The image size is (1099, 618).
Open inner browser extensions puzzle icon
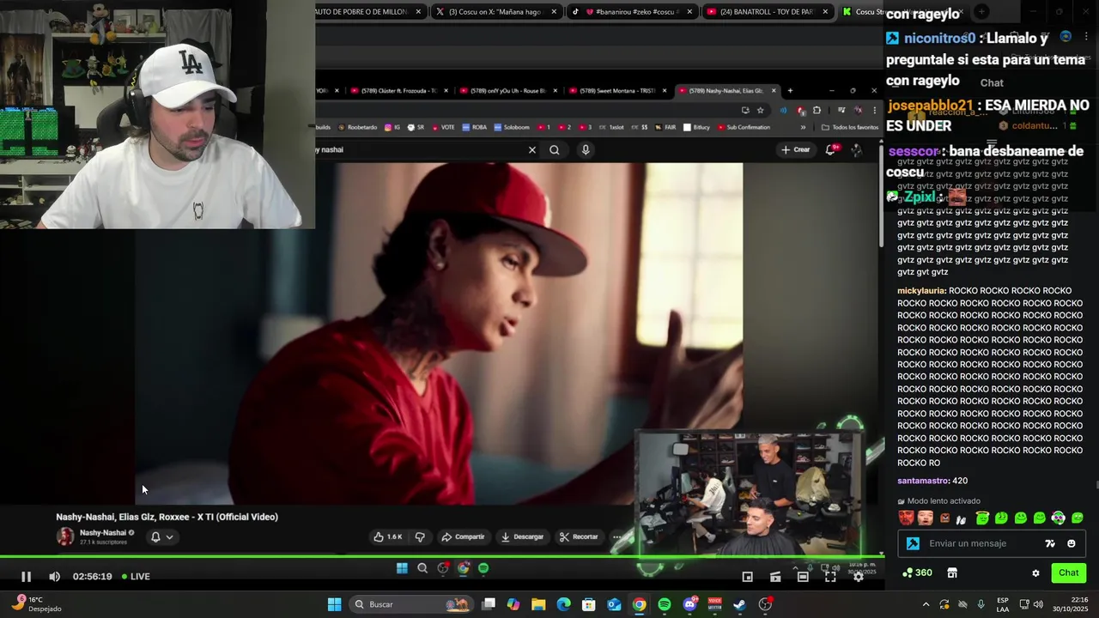[817, 110]
